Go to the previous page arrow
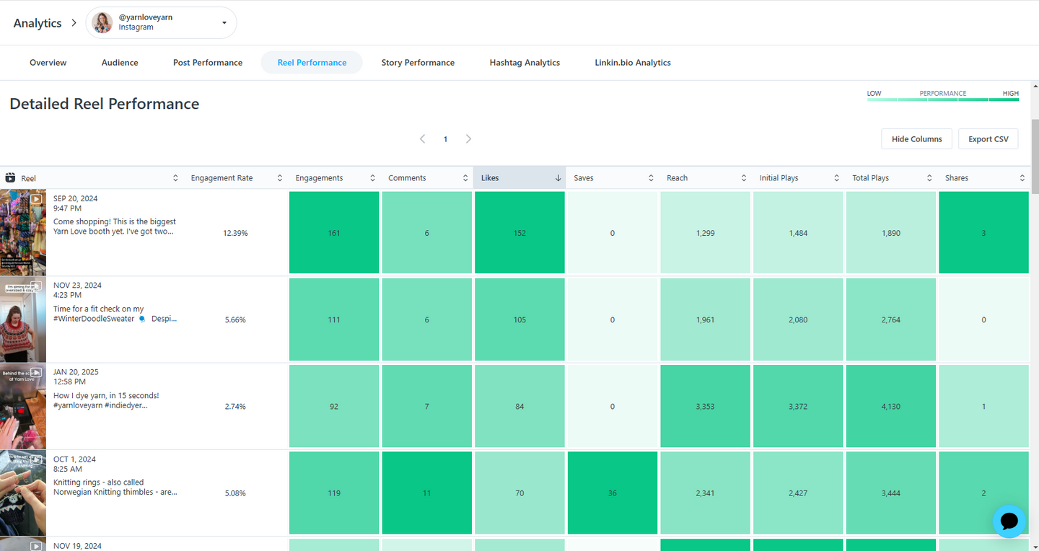This screenshot has width=1039, height=551. [423, 138]
